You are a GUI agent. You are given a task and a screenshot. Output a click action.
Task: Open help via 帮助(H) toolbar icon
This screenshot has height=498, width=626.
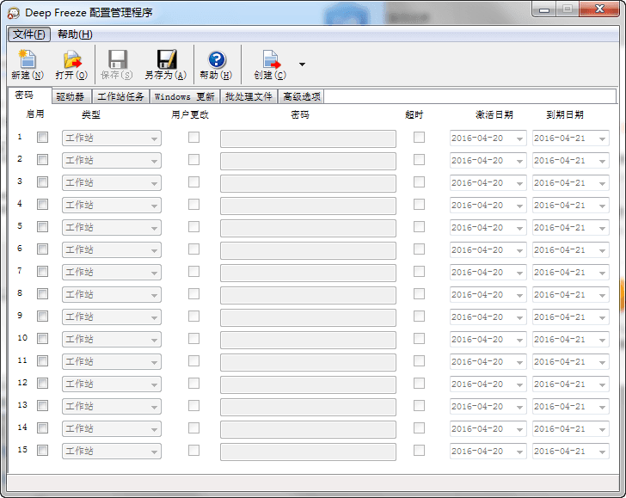216,65
